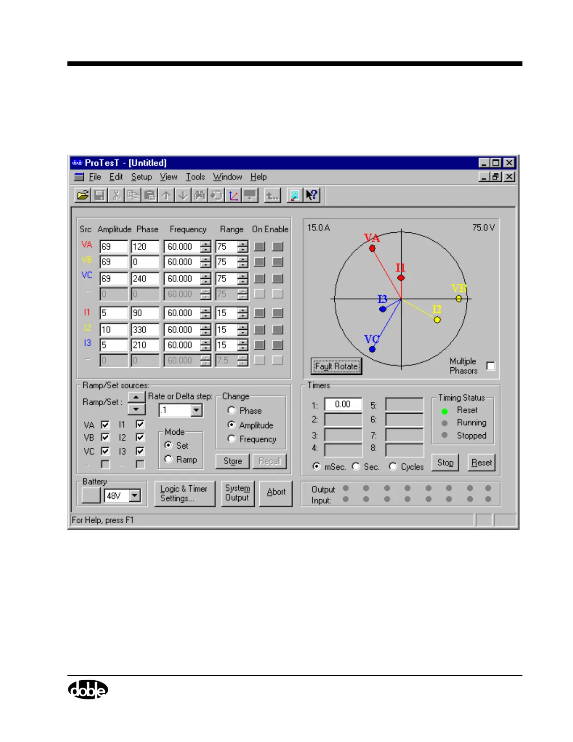Open the document control menu icon
This screenshot has width=573, height=742.
point(79,177)
